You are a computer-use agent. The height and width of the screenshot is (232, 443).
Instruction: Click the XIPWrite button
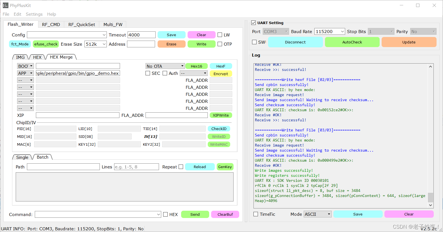click(221, 115)
